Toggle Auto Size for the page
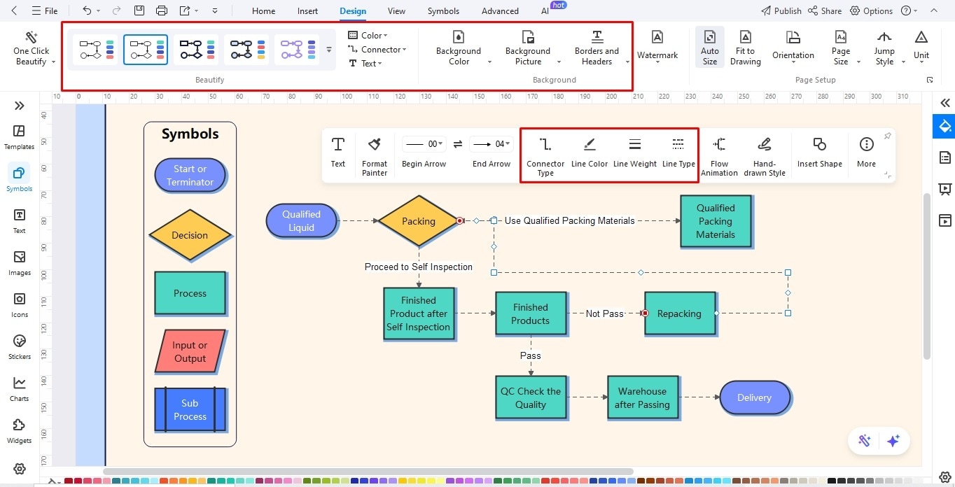This screenshot has height=487, width=955. [710, 47]
